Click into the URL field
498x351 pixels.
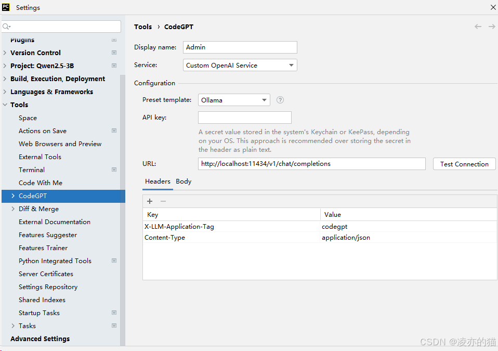click(x=311, y=164)
